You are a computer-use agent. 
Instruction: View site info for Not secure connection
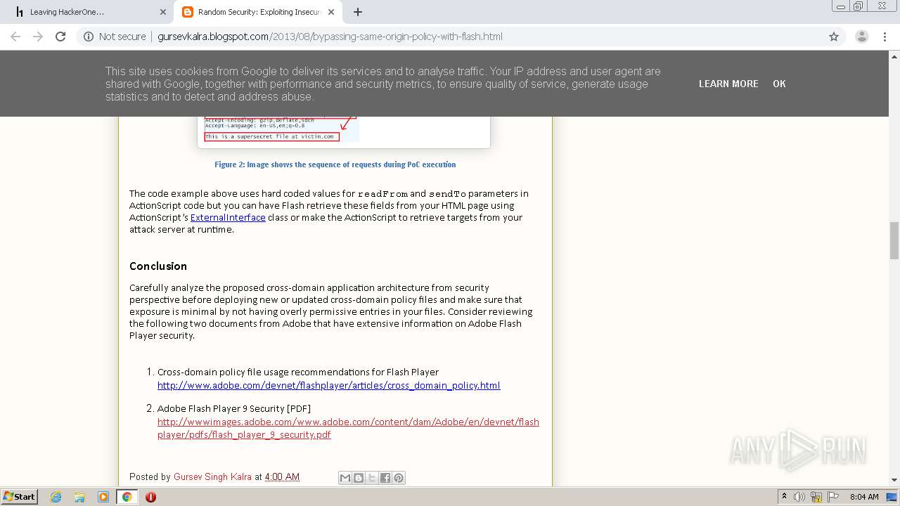[x=115, y=37]
